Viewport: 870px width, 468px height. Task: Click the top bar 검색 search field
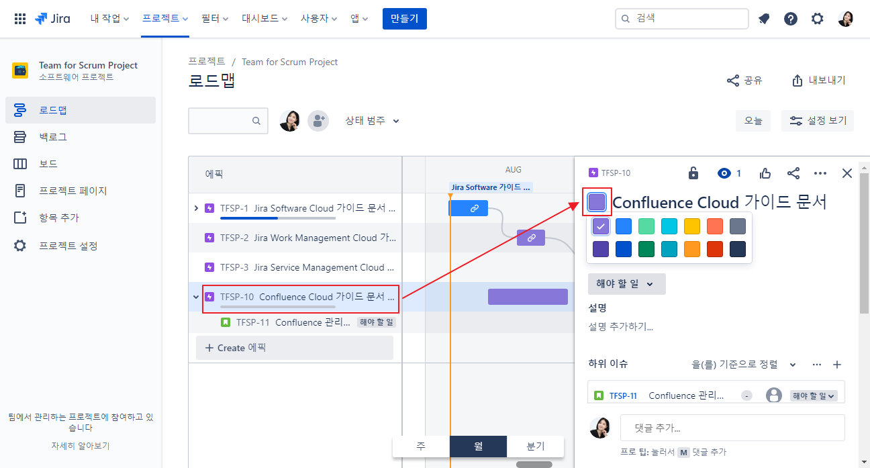click(x=682, y=19)
